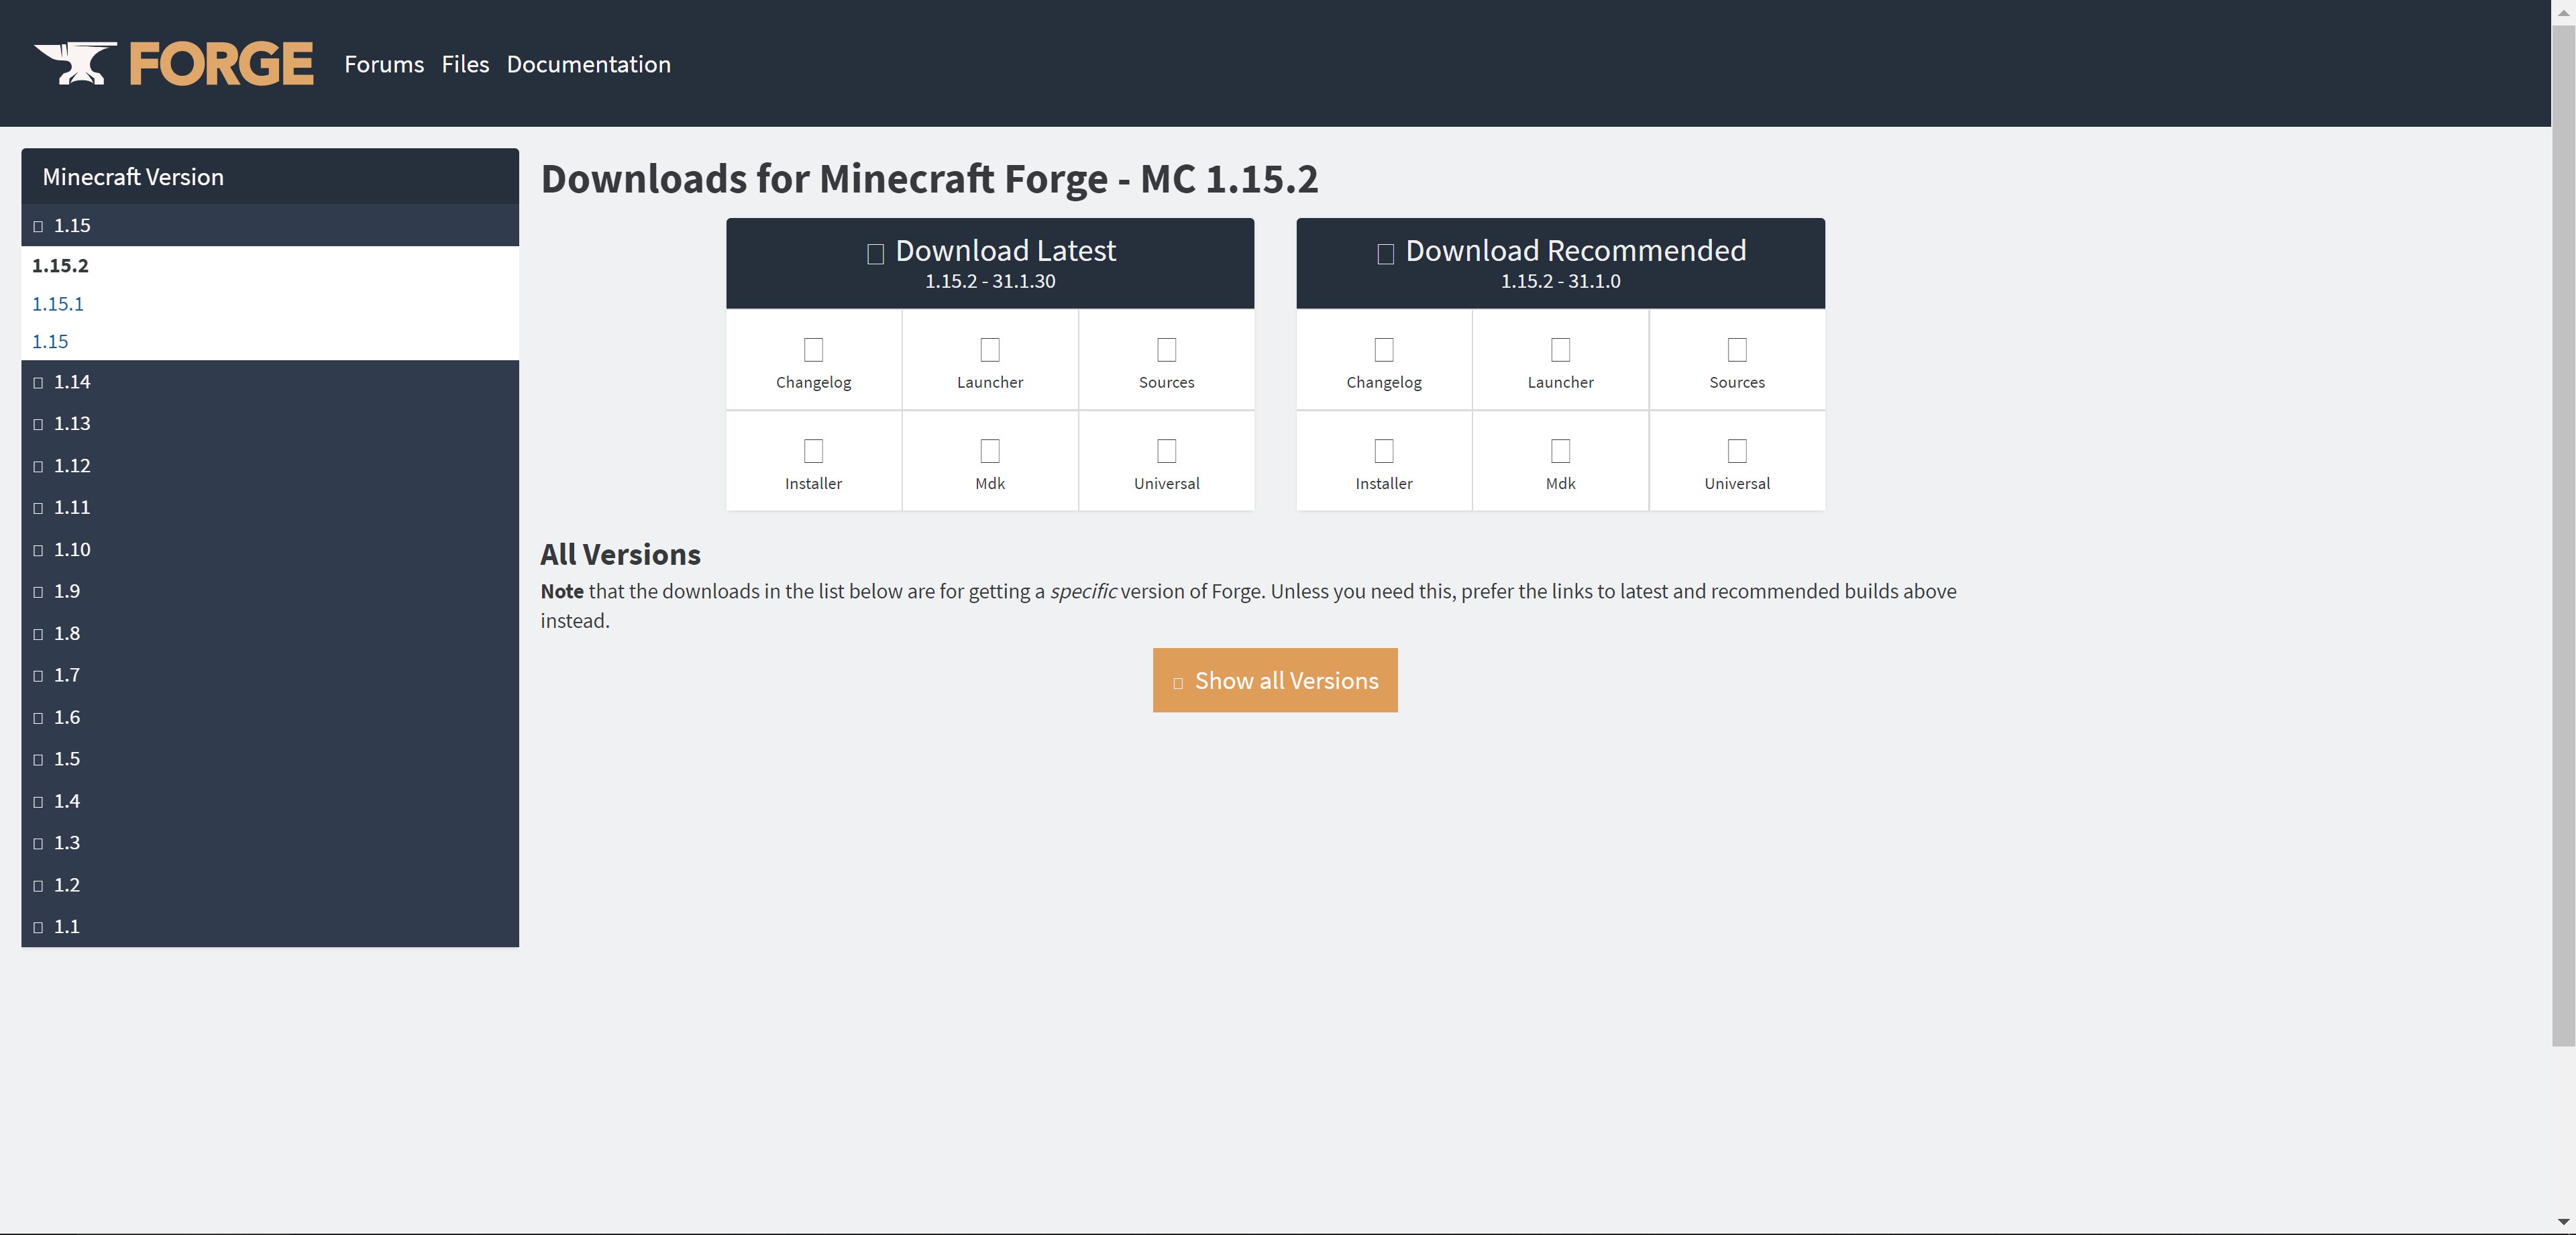
Task: Click the Forge anvil logo
Action: click(76, 63)
